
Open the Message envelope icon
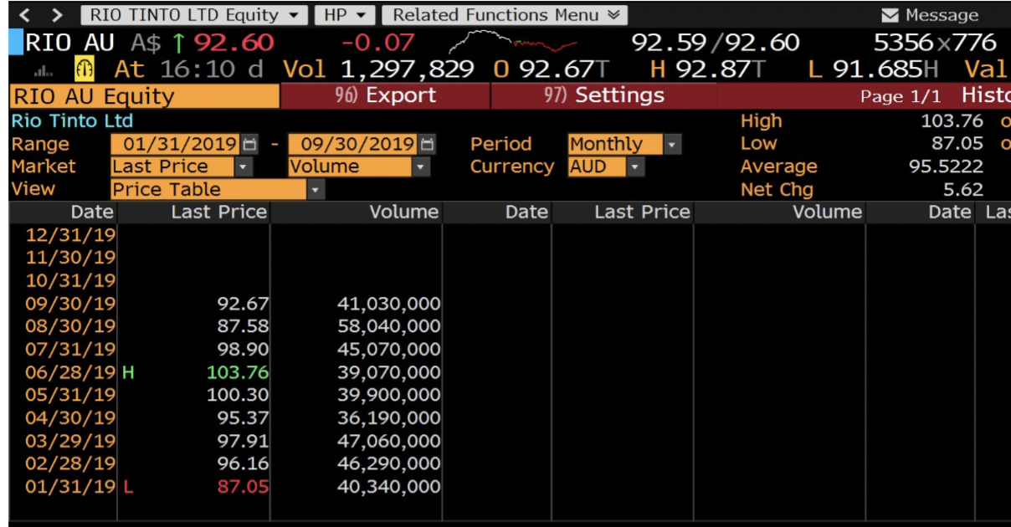(890, 15)
